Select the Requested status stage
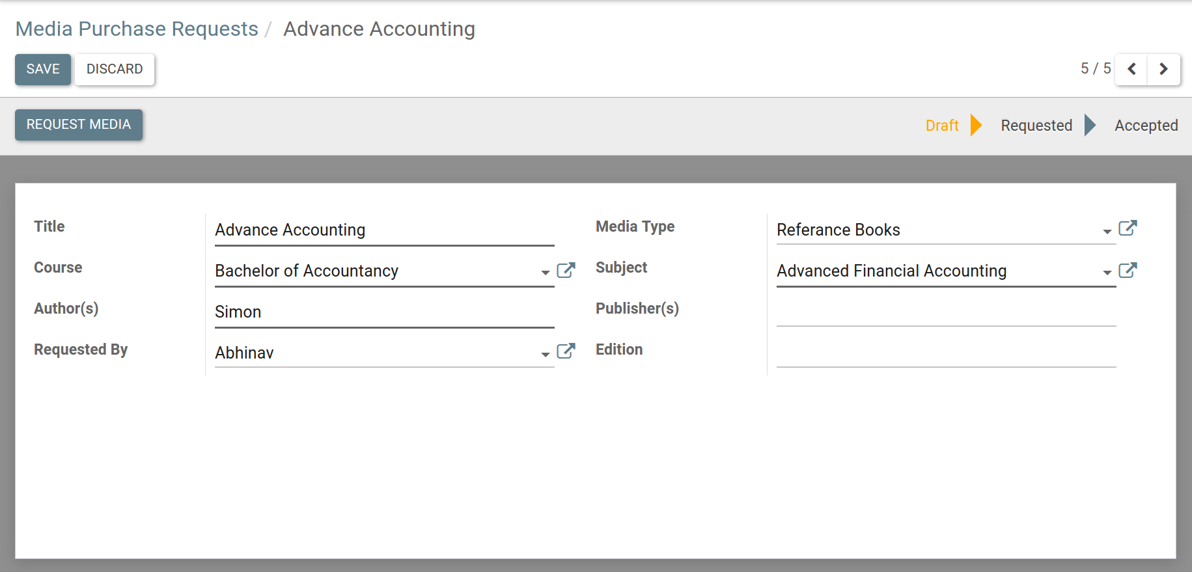Viewport: 1192px width, 572px height. click(1036, 126)
